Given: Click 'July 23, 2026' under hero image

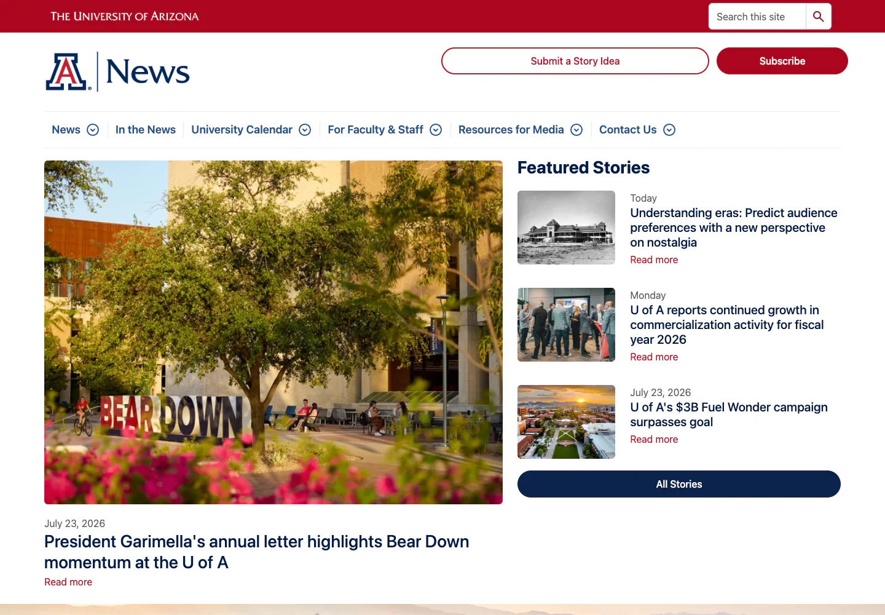Looking at the screenshot, I should click(74, 523).
